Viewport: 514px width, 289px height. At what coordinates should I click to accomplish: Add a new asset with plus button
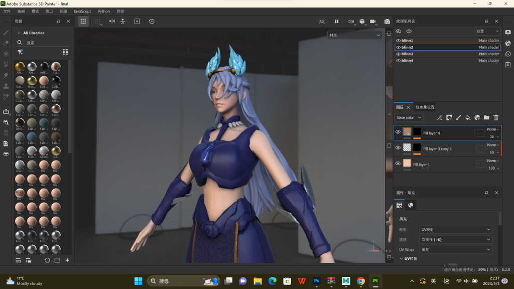(x=67, y=260)
